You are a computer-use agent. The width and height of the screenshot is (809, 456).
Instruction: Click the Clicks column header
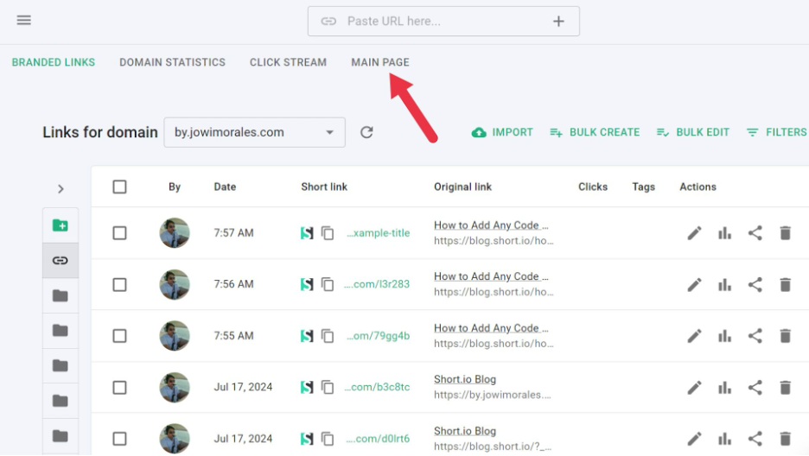[593, 187]
